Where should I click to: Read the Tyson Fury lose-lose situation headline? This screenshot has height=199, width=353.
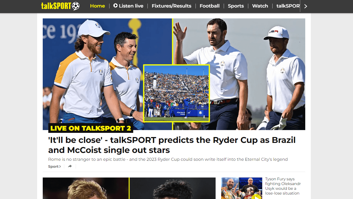point(283,186)
